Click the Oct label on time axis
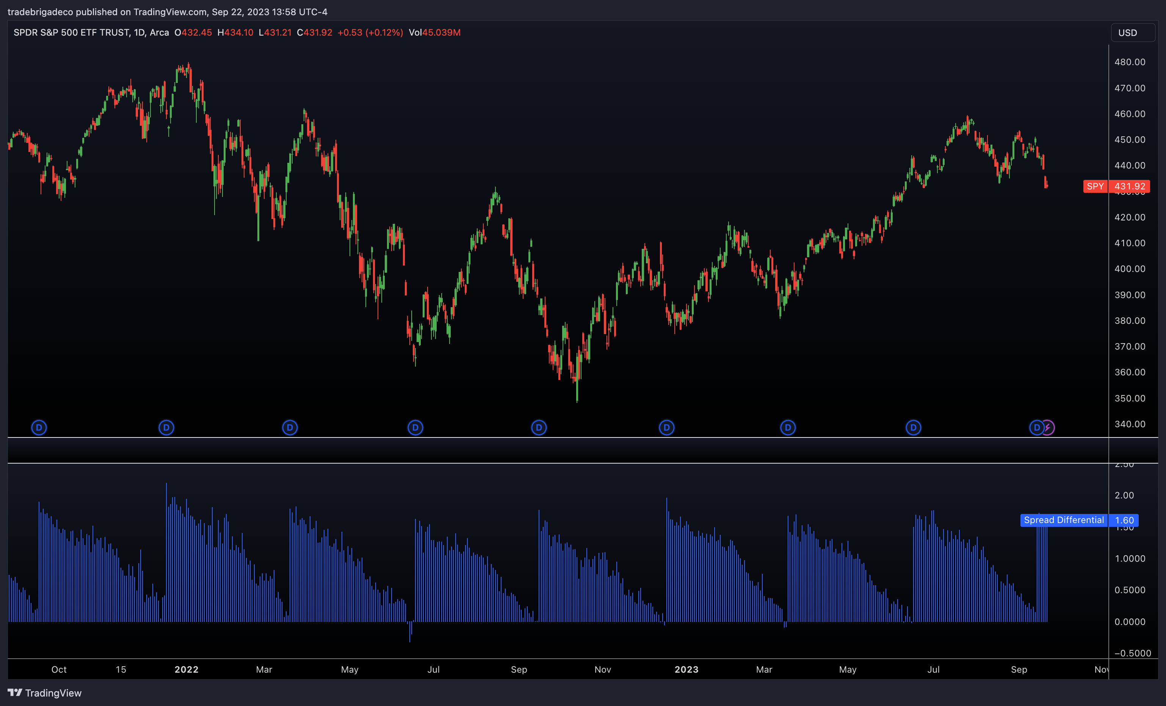Viewport: 1166px width, 706px height. point(59,670)
